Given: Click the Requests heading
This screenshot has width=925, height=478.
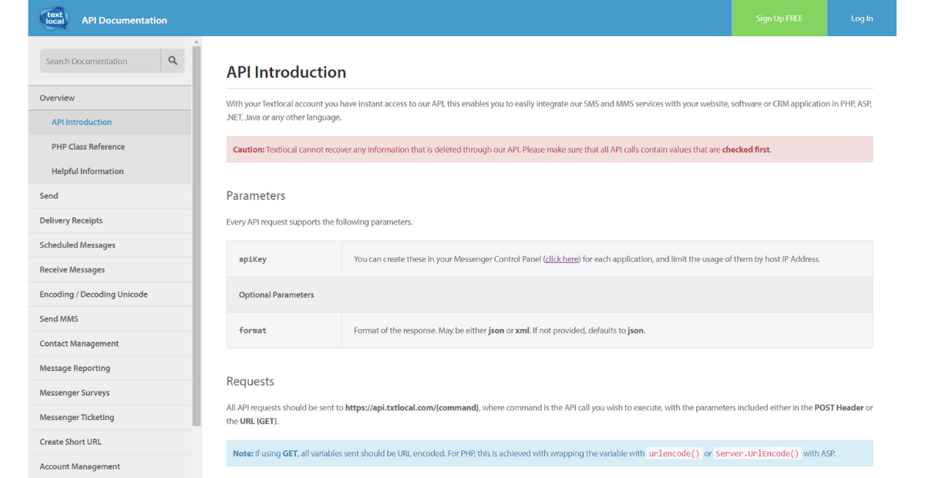Looking at the screenshot, I should pos(251,382).
